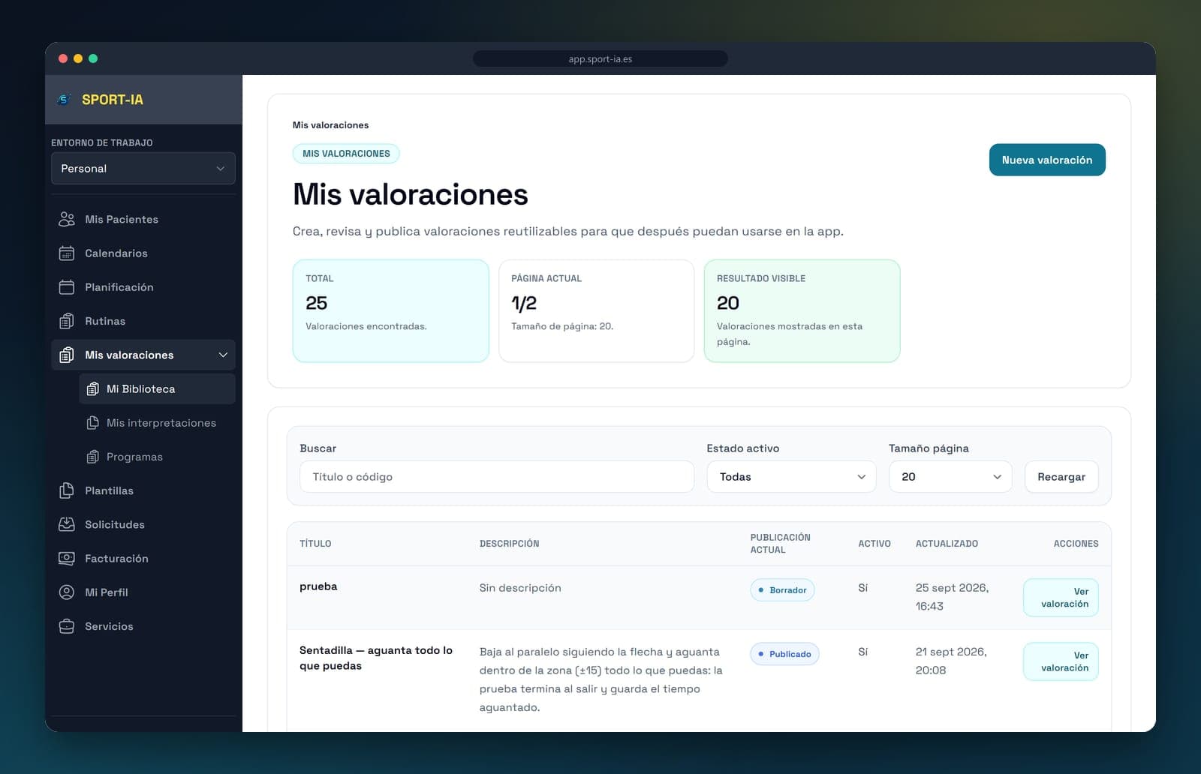The height and width of the screenshot is (774, 1201).
Task: Focus the Título o código search field
Action: click(x=497, y=476)
